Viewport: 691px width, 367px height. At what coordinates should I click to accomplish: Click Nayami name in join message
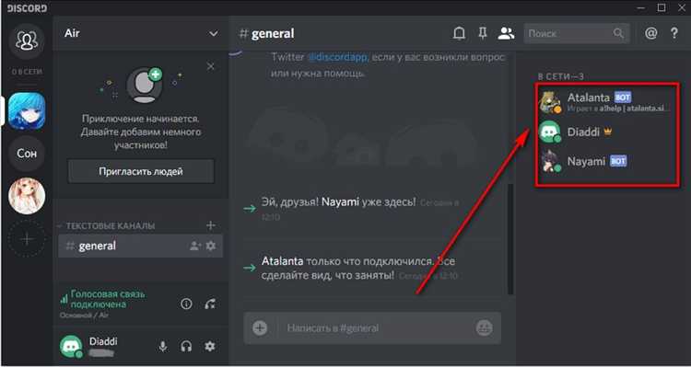pyautogui.click(x=340, y=202)
